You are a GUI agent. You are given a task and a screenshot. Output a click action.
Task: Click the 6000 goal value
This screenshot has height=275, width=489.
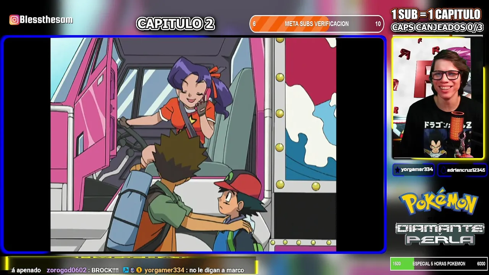(x=481, y=264)
